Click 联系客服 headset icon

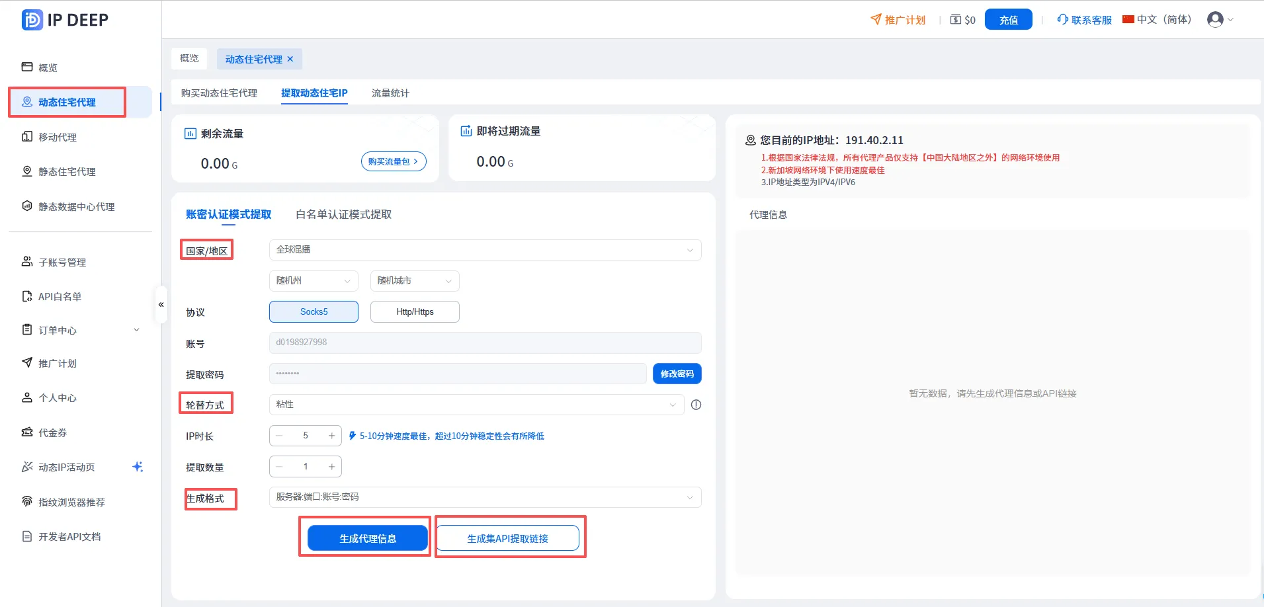(x=1063, y=20)
